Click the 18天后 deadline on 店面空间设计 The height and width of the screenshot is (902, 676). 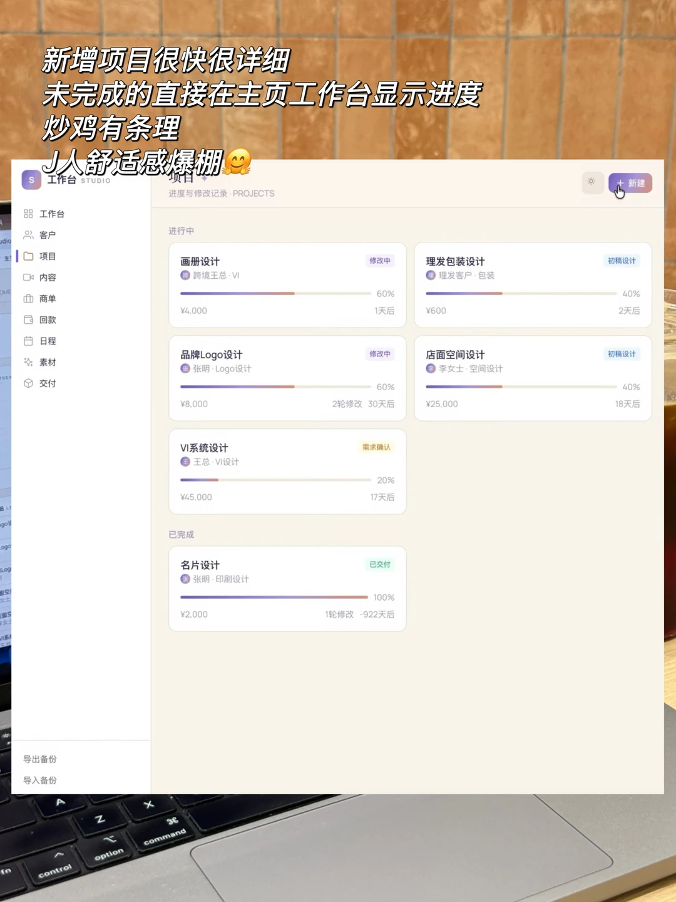pos(628,404)
